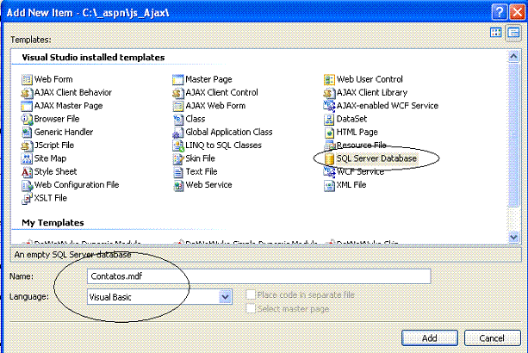Pick the Web User Control template icon
Viewport: 528px width, 353px height.
(330, 80)
